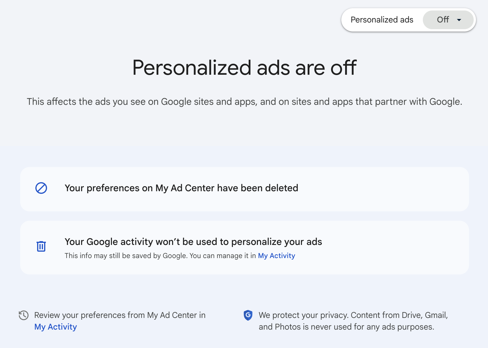Viewport: 488px width, 348px height.
Task: Click the 'Personalized ads are off' heading
Action: (x=244, y=68)
